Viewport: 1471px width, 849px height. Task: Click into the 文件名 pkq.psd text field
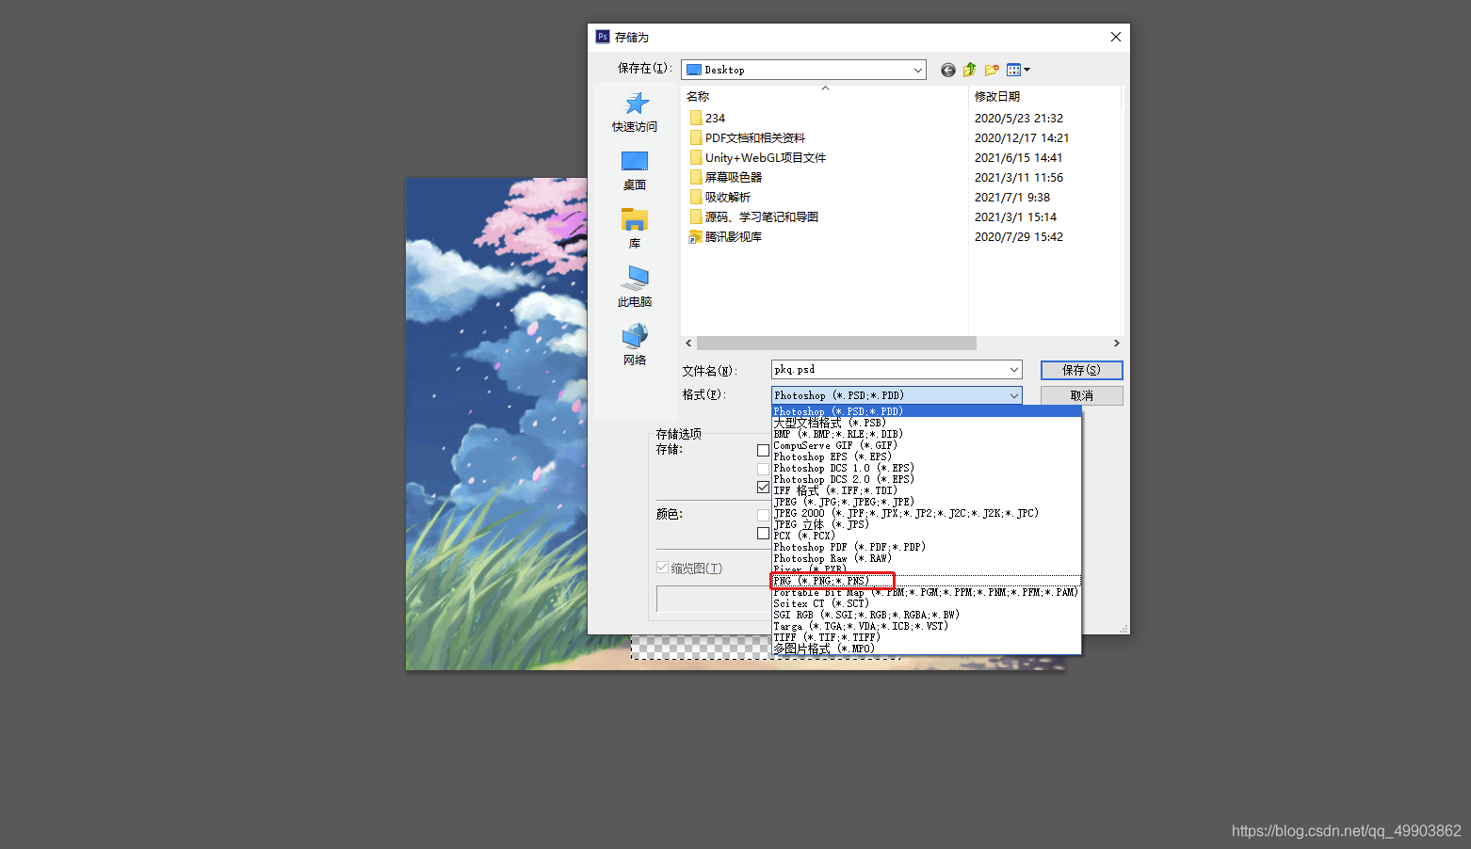click(x=888, y=370)
